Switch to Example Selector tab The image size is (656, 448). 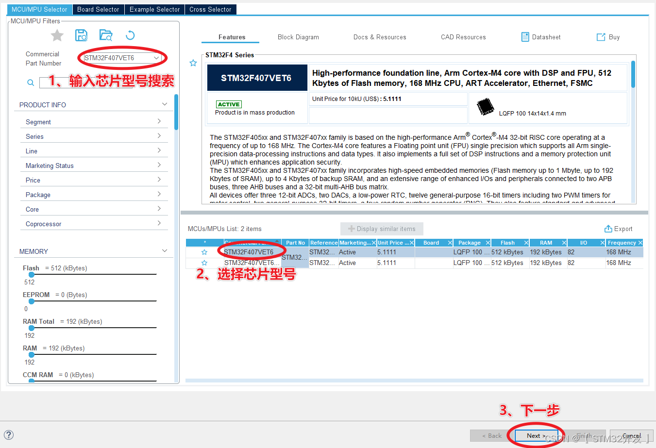click(x=154, y=9)
